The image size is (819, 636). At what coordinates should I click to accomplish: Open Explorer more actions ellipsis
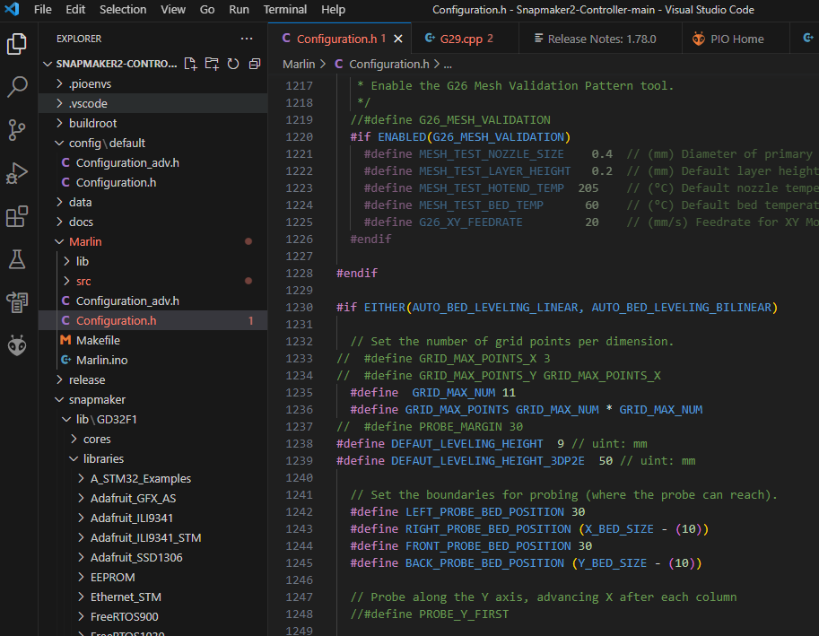(x=247, y=39)
